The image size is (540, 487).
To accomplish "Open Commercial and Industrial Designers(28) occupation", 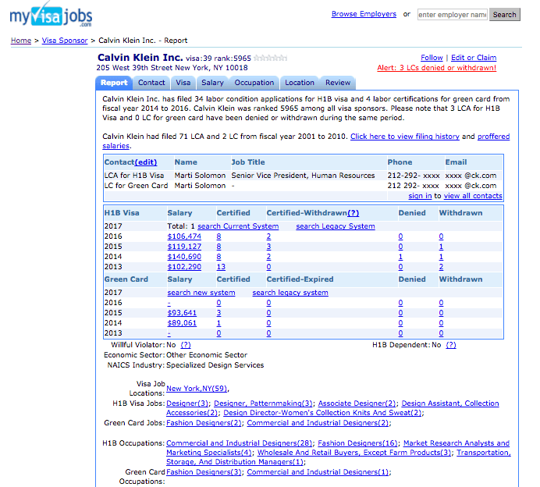I will (239, 443).
